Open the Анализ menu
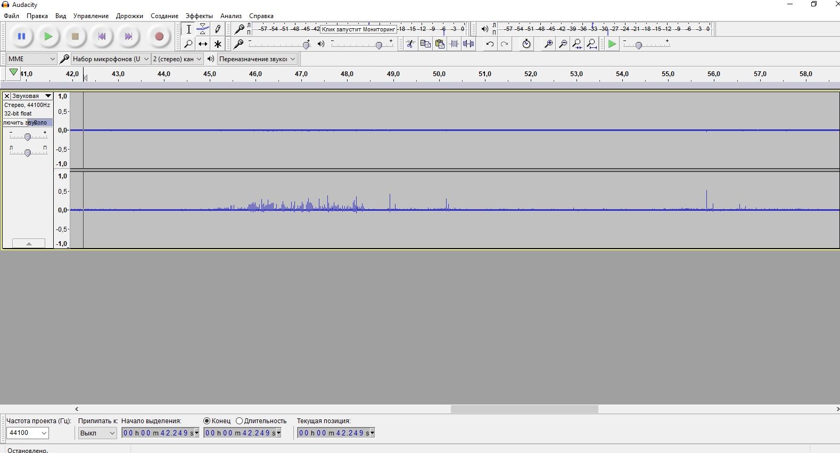 coord(231,16)
